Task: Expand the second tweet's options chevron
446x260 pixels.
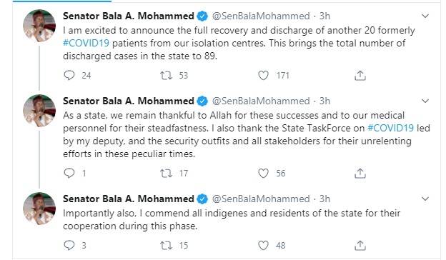Action: click(x=425, y=101)
